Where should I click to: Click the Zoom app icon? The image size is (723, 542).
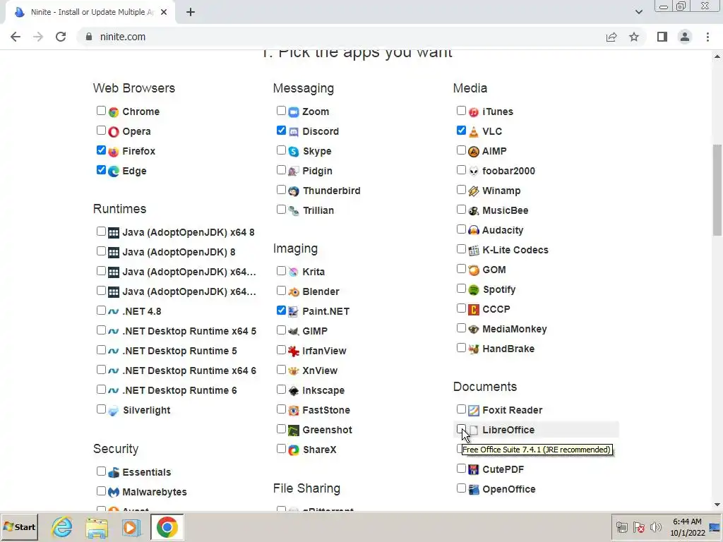(x=294, y=112)
